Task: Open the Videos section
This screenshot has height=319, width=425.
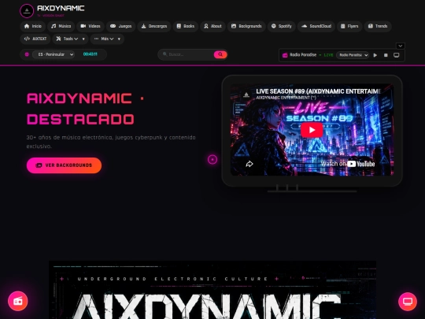Action: [x=91, y=26]
